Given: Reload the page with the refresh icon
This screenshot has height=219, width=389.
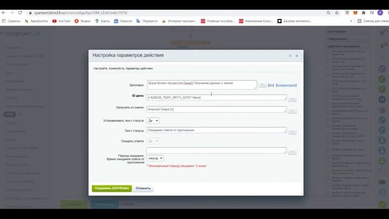Looking at the screenshot, I should click(x=20, y=13).
